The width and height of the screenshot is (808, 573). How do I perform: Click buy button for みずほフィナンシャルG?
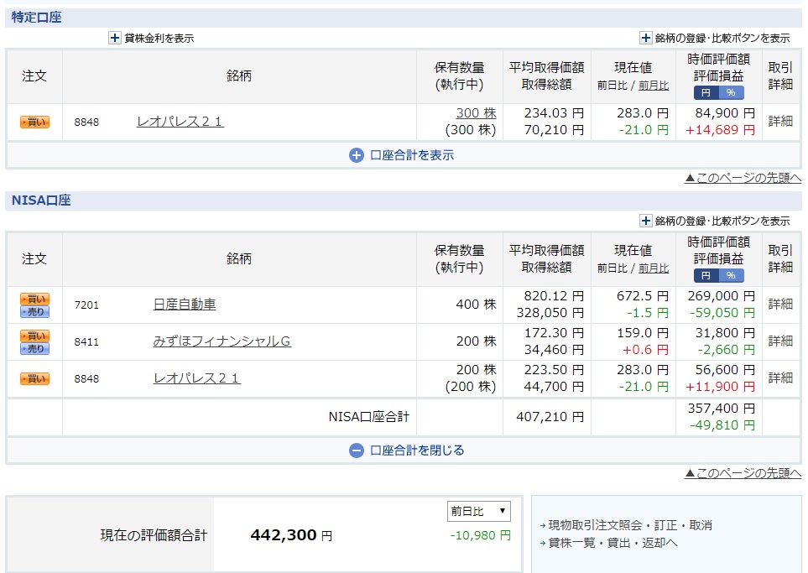pos(34,336)
